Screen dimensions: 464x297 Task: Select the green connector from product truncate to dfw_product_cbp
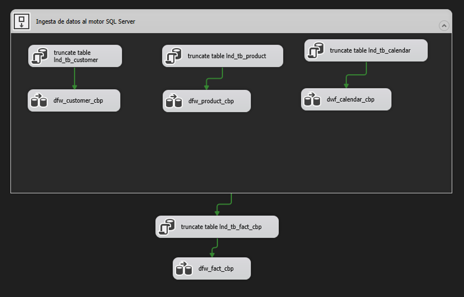click(215, 79)
